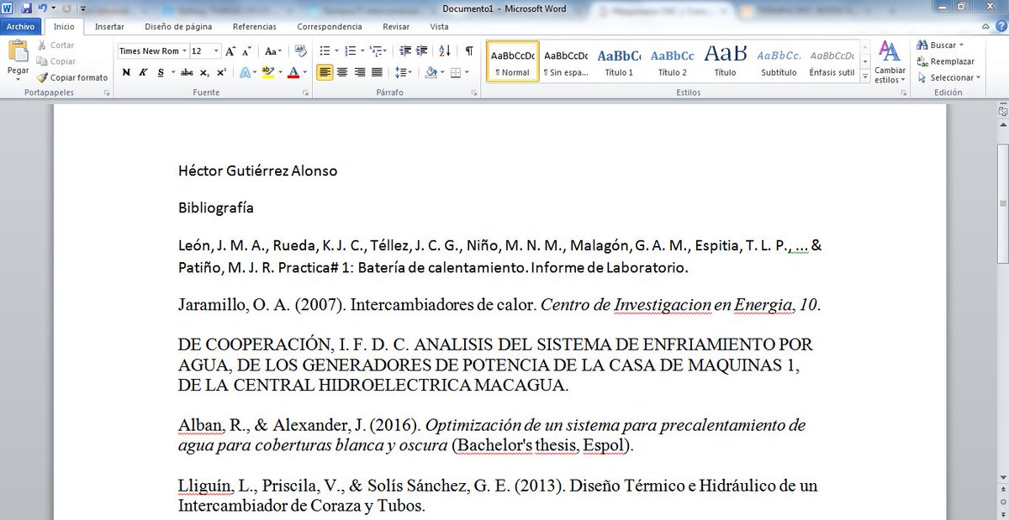Switch to the Vista tab
The image size is (1009, 520).
(x=439, y=27)
